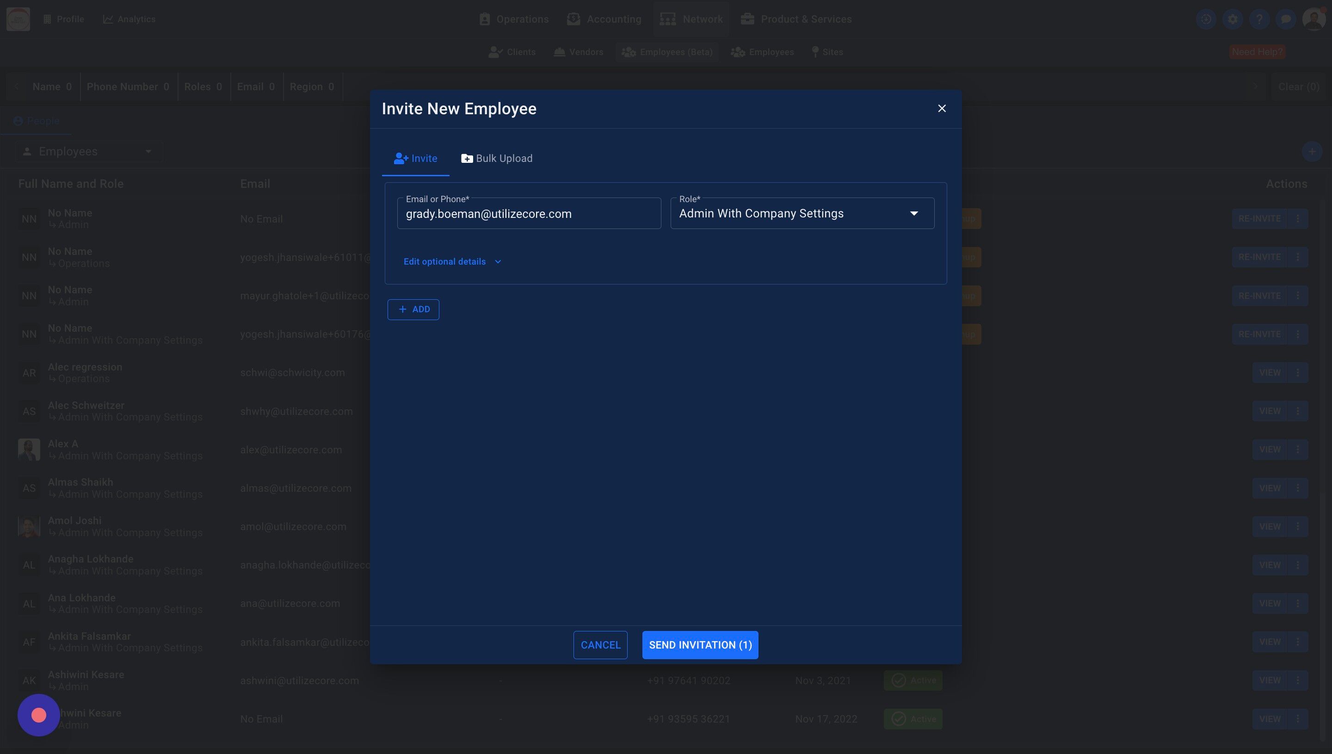Open the help question mark icon
This screenshot has height=754, width=1332.
click(1259, 19)
